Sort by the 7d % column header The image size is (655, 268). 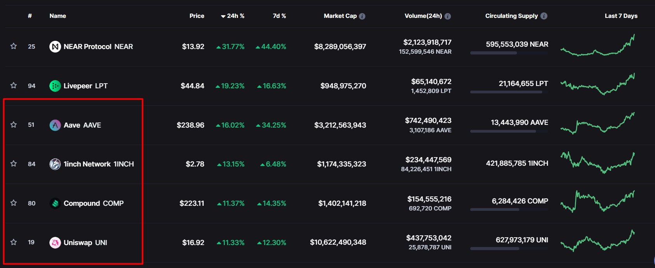pyautogui.click(x=279, y=16)
